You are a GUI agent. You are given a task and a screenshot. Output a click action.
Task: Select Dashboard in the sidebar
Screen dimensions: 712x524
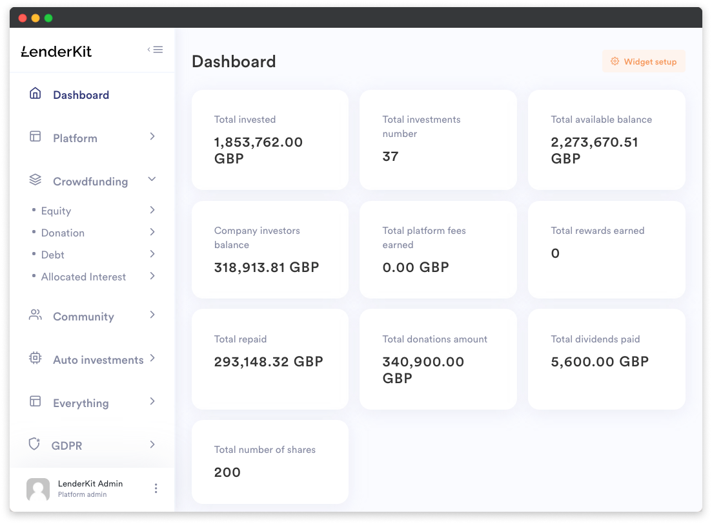click(x=81, y=94)
